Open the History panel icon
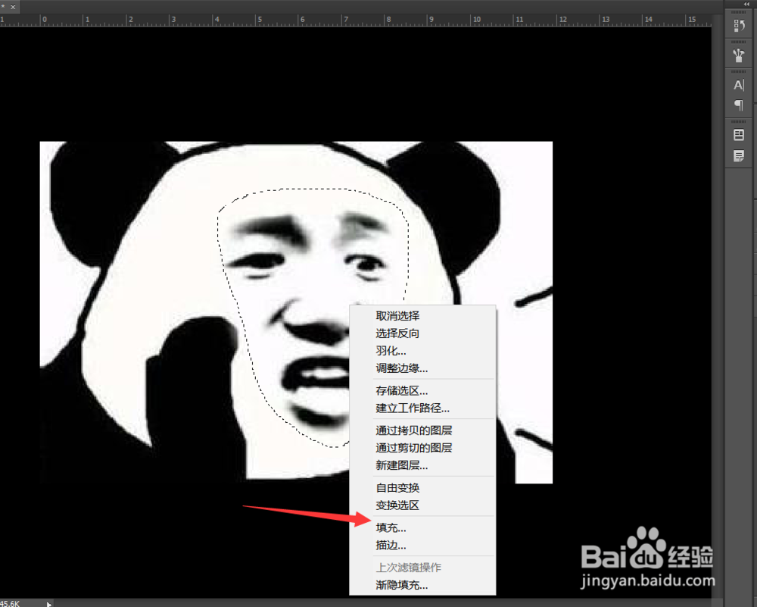 coord(739,26)
